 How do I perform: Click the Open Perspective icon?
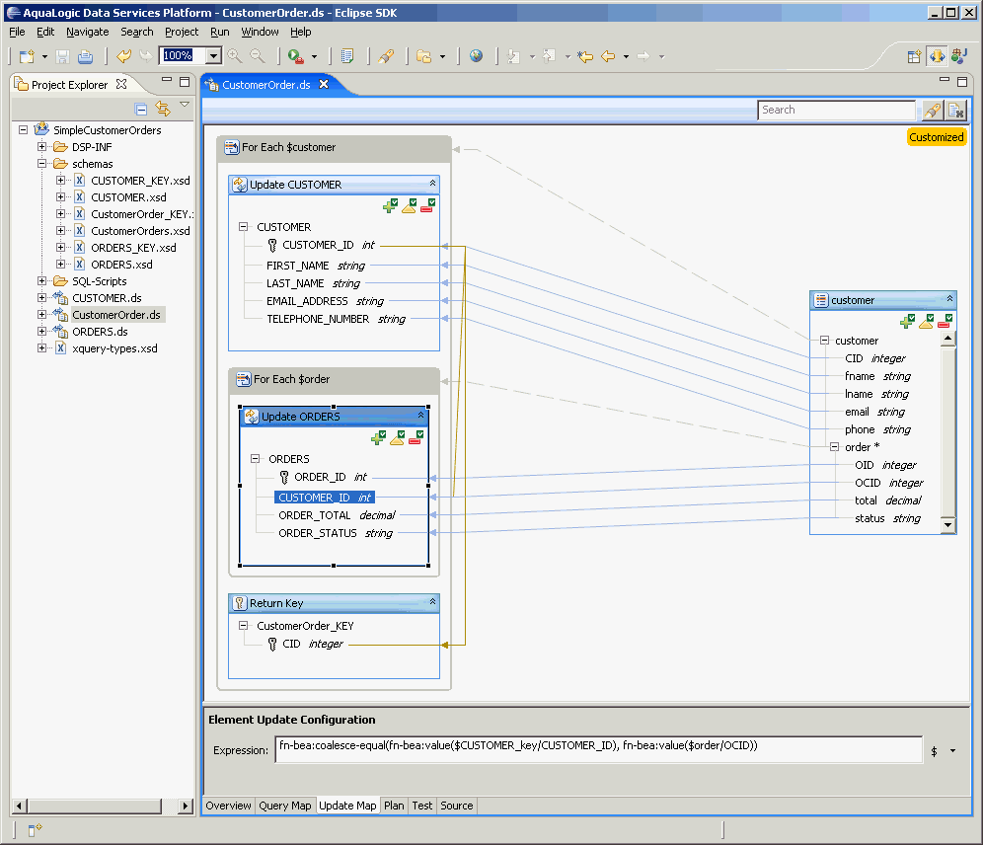point(914,56)
